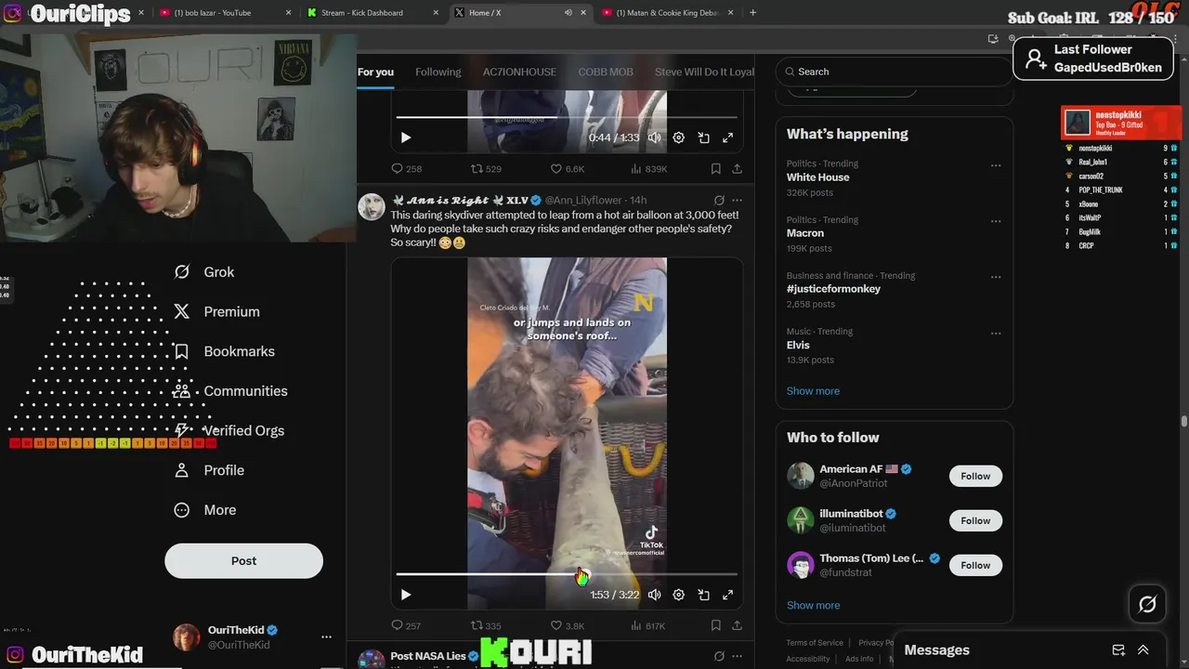This screenshot has height=669, width=1189.
Task: Open the More menu in the sidebar
Action: [x=205, y=510]
